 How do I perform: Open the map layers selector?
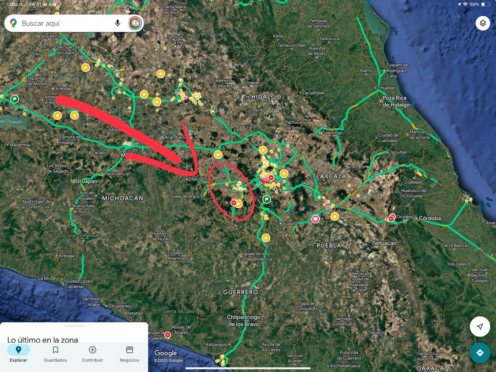pyautogui.click(x=482, y=23)
